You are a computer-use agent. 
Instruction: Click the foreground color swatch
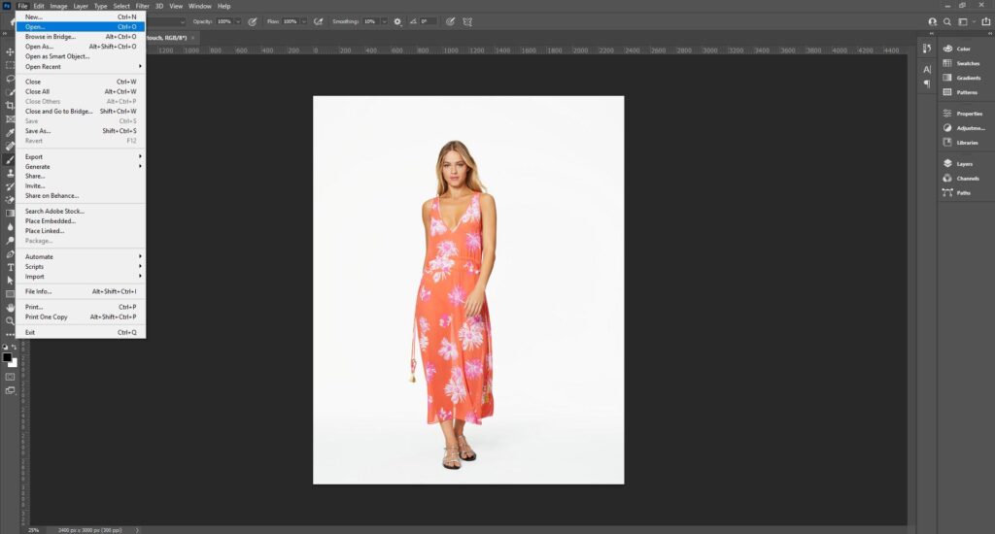point(7,357)
